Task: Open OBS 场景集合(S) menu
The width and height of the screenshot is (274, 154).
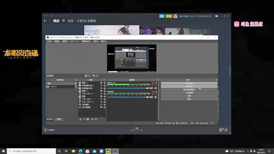Action: (x=86, y=41)
